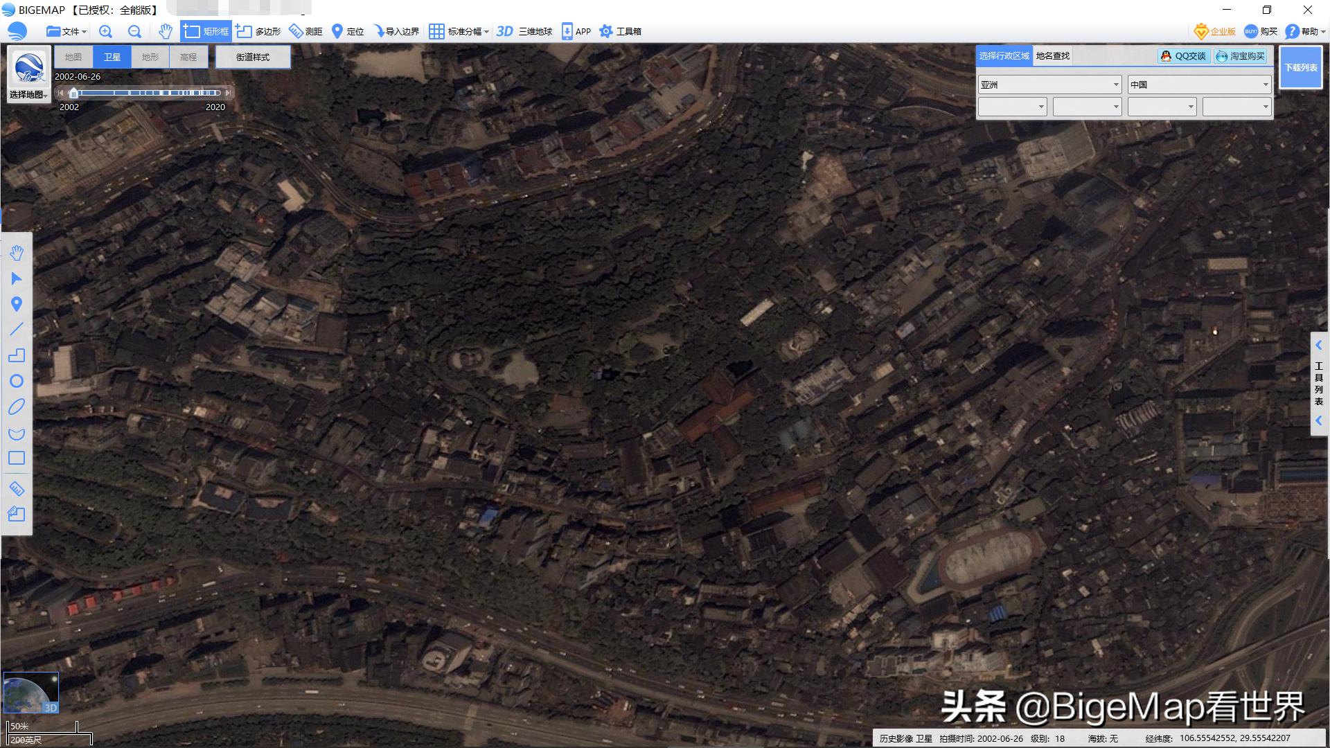
Task: Select the line drawing tool
Action: click(17, 330)
